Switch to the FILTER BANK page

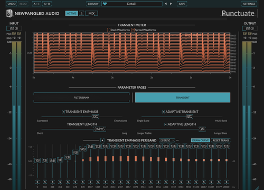coord(81,98)
